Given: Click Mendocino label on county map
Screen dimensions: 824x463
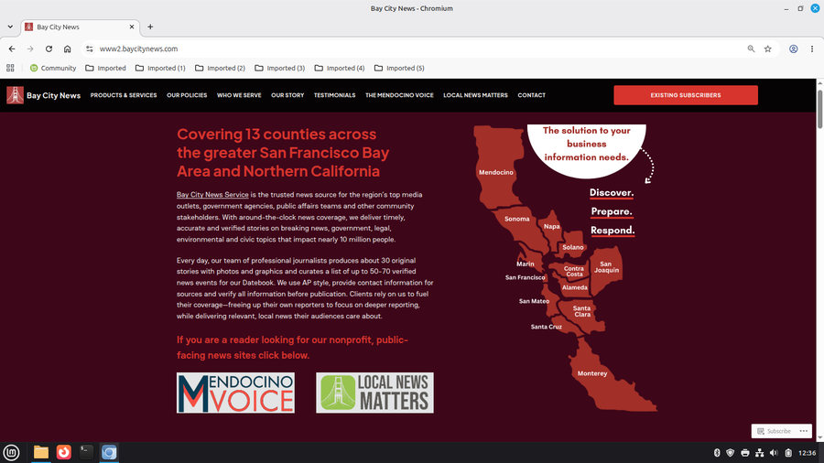Looking at the screenshot, I should [496, 172].
